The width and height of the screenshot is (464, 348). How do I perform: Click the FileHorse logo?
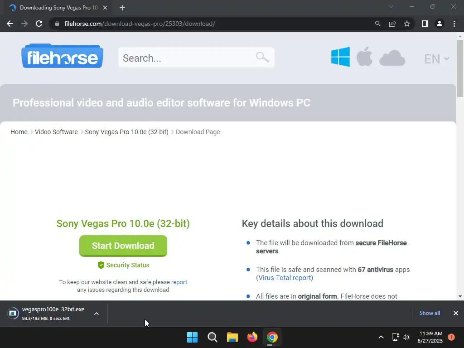tap(62, 56)
